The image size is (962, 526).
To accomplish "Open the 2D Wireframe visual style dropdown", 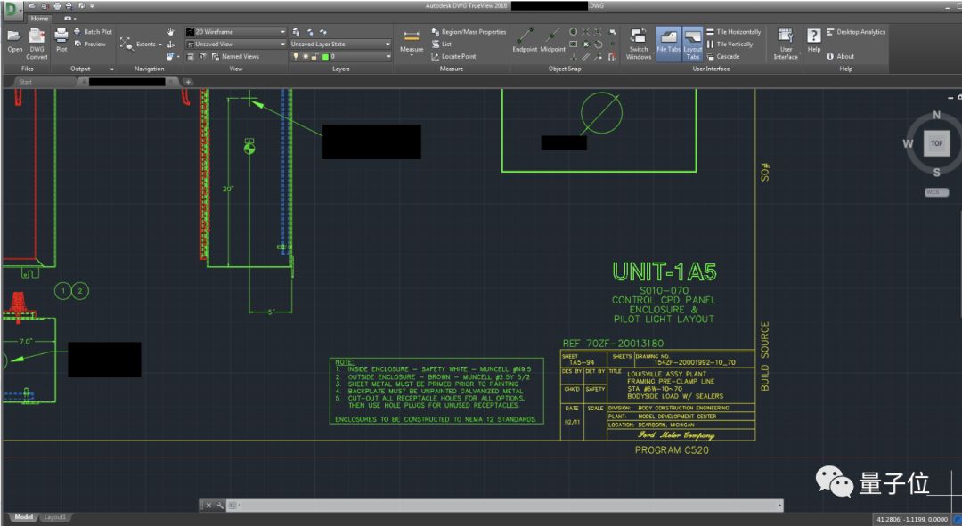I will pos(236,32).
